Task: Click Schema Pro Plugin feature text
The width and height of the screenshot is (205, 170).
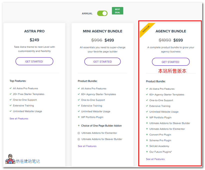Action: pos(160,140)
